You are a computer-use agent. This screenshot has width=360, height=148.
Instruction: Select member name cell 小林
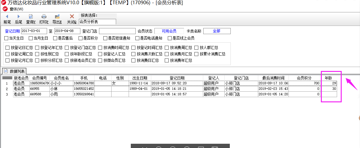coord(61,89)
